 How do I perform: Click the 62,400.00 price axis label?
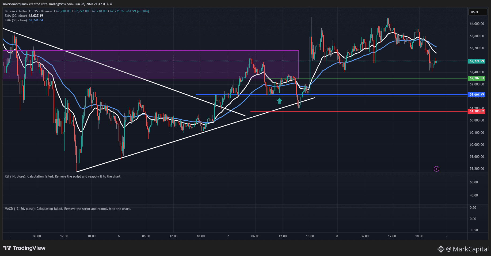pos(477,72)
